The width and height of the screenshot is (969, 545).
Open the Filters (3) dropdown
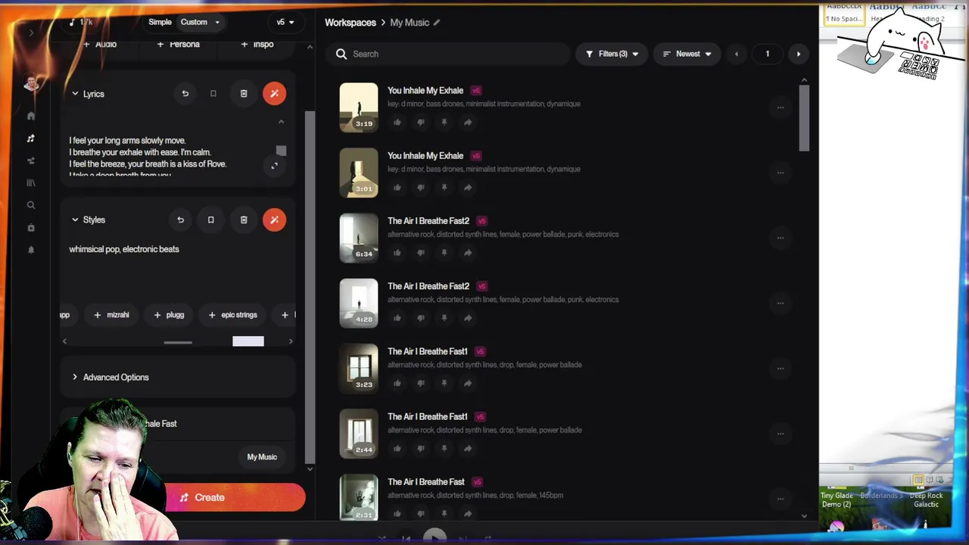[x=612, y=54]
